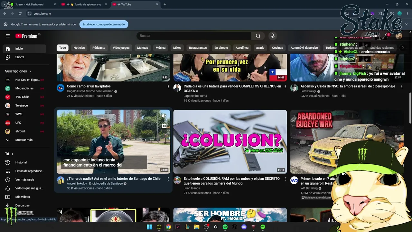Click the address bar youtube.com
Viewport: 412px width, 232px height.
click(42, 14)
